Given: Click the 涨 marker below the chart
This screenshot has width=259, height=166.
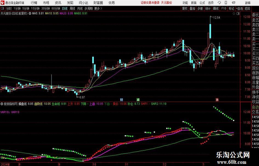Looking at the screenshot, I should [217, 99].
